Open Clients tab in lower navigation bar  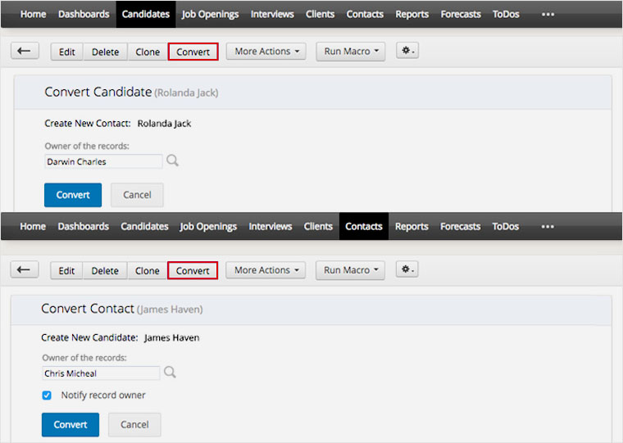tap(318, 226)
